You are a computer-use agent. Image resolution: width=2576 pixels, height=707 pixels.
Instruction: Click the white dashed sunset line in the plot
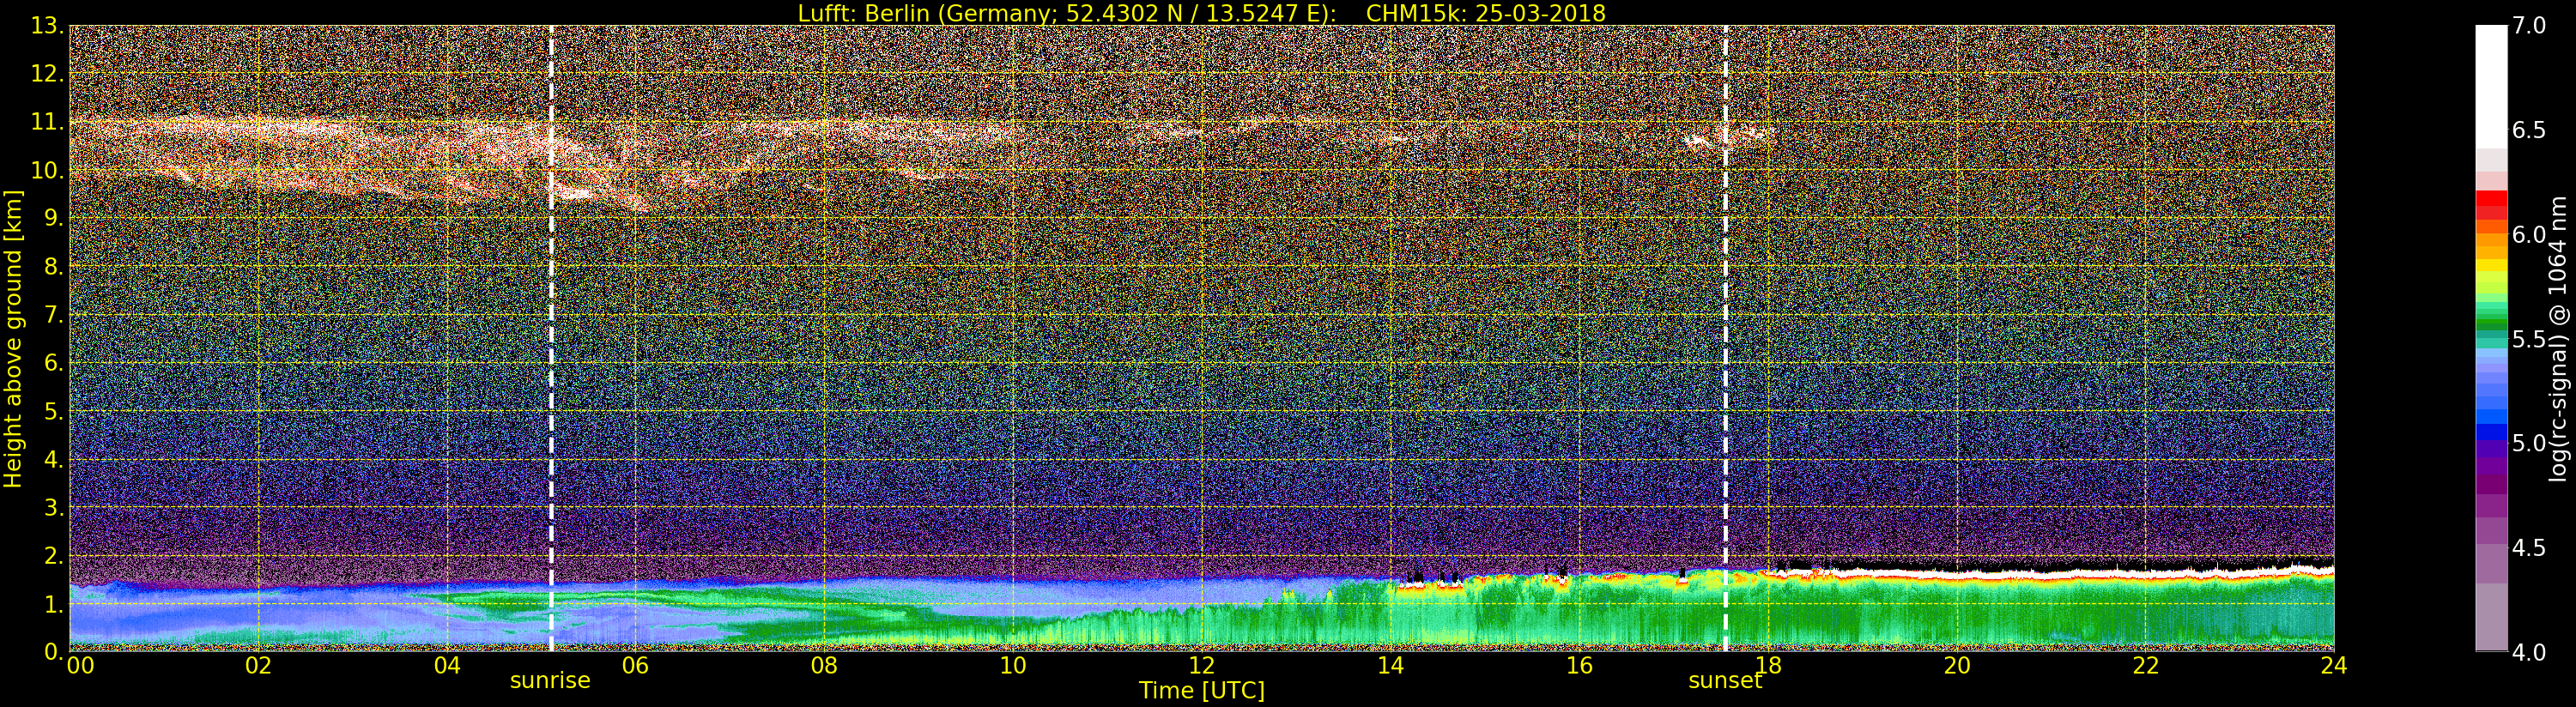tap(1726, 338)
